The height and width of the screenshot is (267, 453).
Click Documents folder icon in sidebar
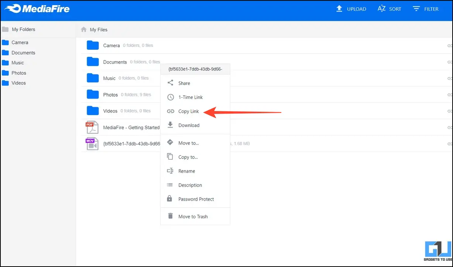(x=5, y=53)
